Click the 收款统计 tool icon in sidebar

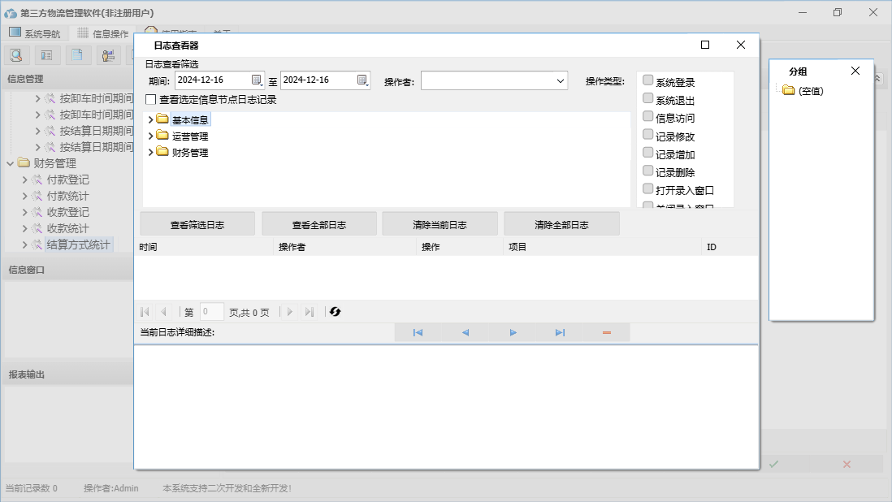click(37, 228)
